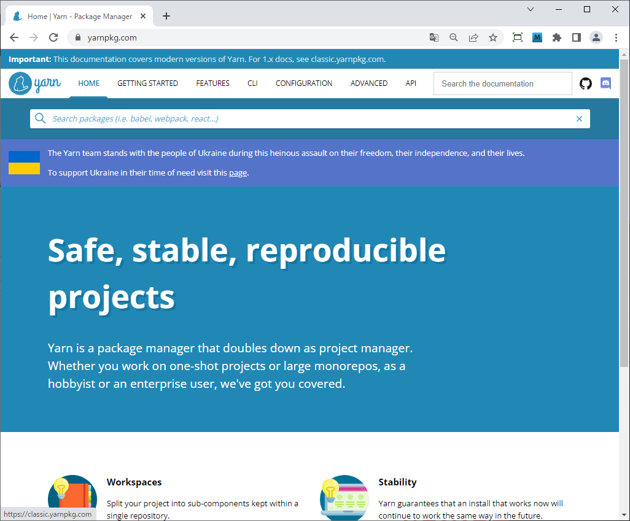
Task: Minimize the browser window
Action: click(x=559, y=9)
